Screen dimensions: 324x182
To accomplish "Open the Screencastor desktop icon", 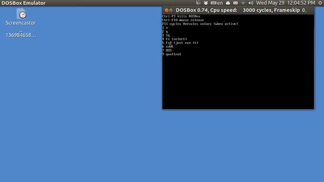I will [x=21, y=17].
